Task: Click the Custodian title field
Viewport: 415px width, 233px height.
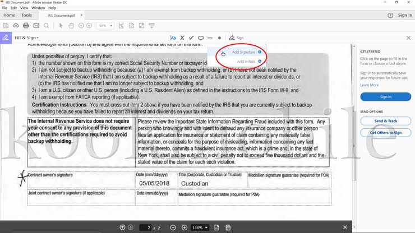Action: 195,183
